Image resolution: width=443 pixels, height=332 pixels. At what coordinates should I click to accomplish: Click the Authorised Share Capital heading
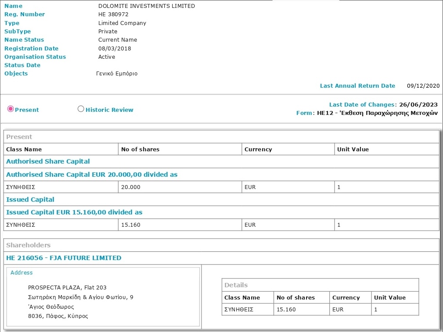pyautogui.click(x=48, y=161)
